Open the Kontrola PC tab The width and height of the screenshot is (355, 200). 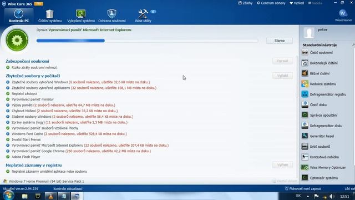(19, 16)
